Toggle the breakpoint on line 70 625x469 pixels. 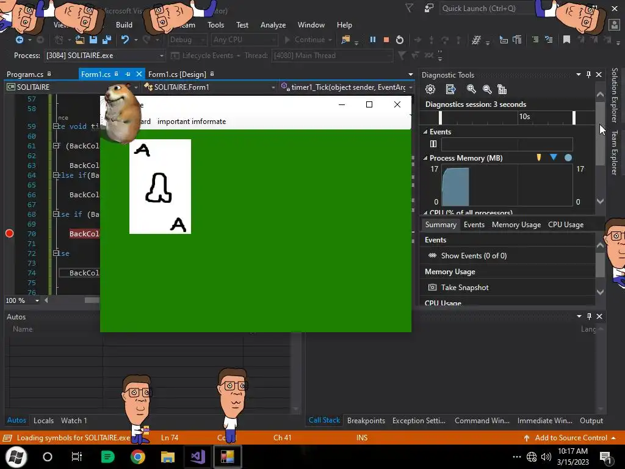10,234
